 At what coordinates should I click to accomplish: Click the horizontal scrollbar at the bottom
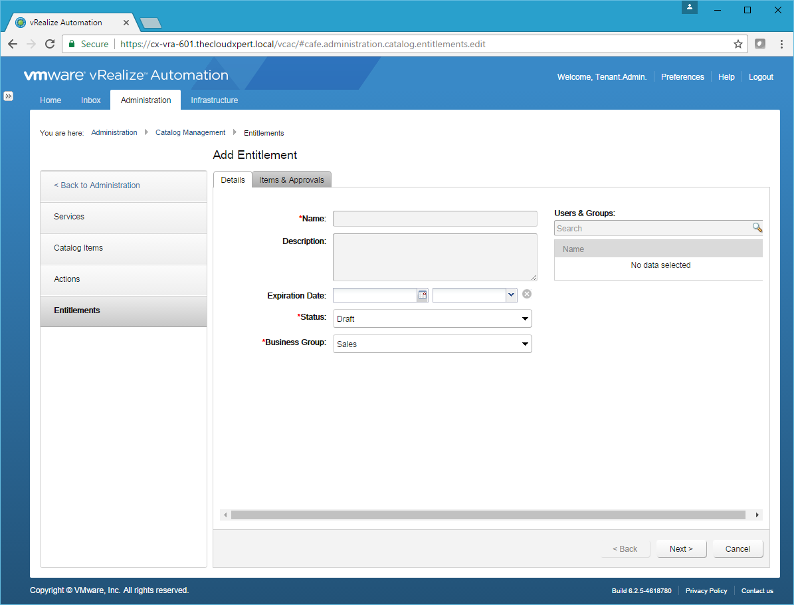(488, 515)
